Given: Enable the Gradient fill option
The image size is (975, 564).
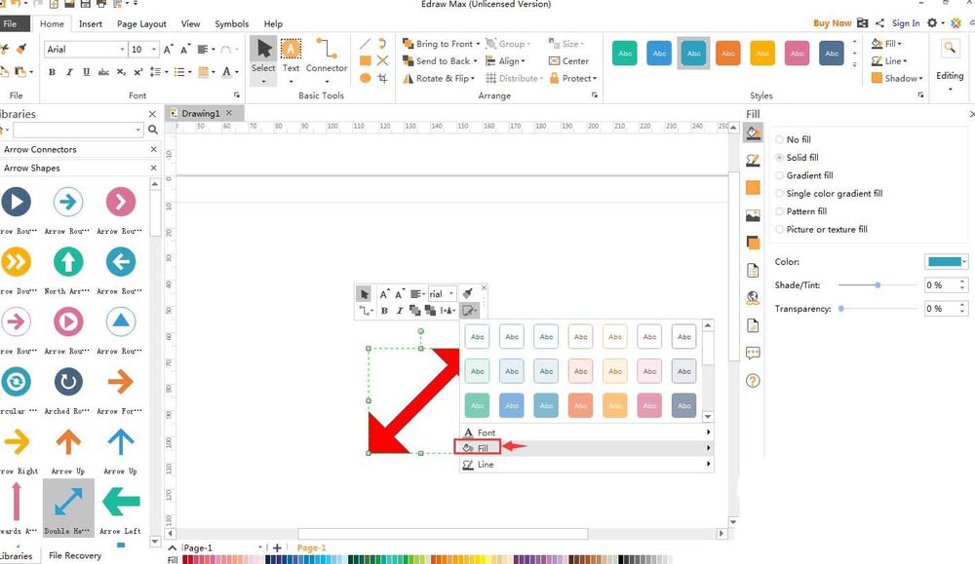Looking at the screenshot, I should pyautogui.click(x=780, y=176).
